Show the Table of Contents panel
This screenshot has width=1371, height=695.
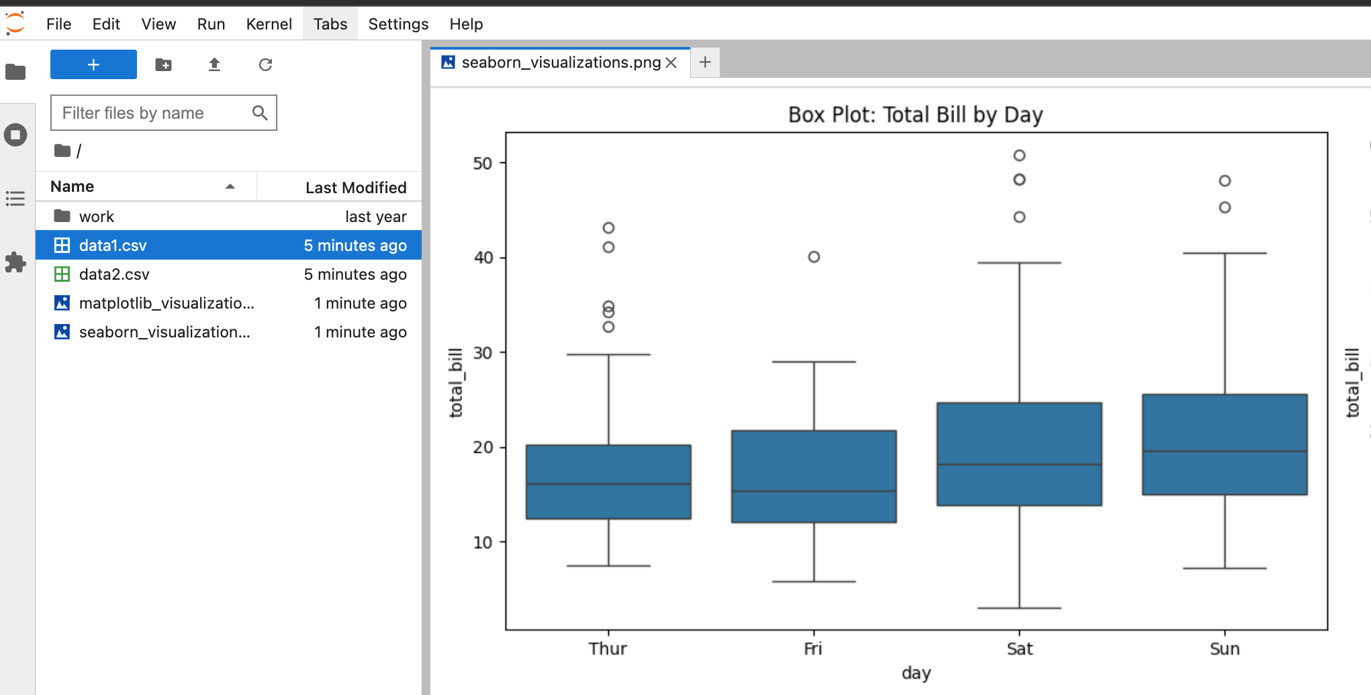pos(15,199)
